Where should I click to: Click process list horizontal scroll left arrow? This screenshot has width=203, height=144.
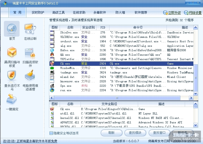[52, 98]
